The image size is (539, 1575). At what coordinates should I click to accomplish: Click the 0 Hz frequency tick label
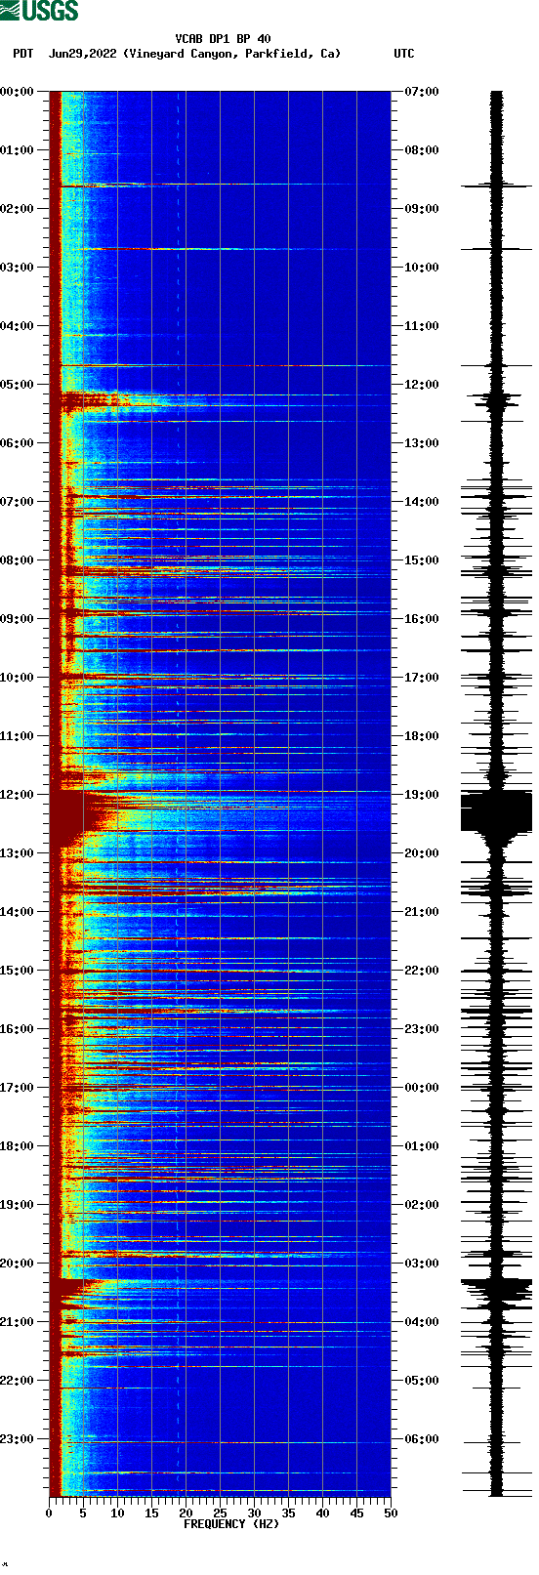[49, 1513]
